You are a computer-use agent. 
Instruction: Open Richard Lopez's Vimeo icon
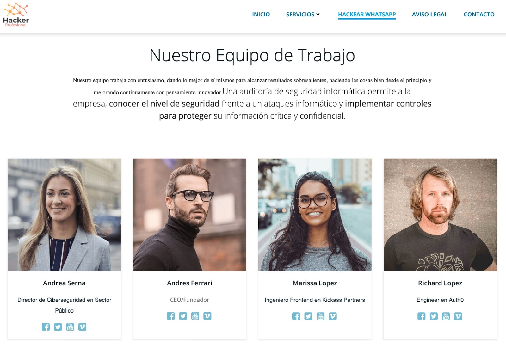click(x=458, y=316)
